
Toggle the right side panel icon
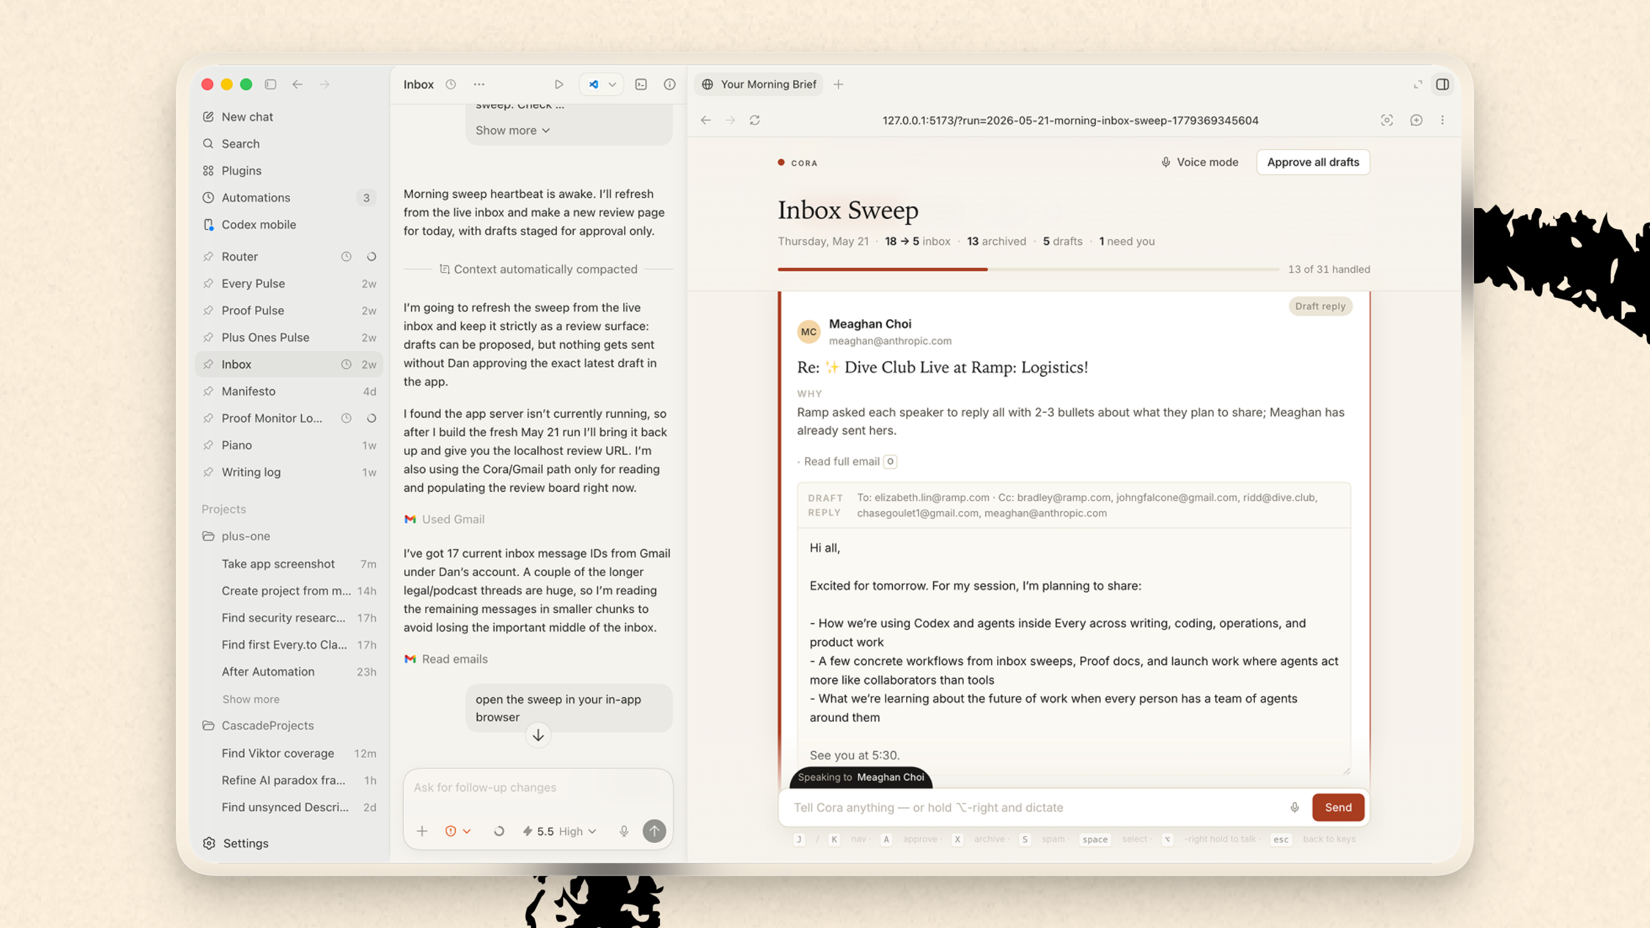coord(1442,84)
